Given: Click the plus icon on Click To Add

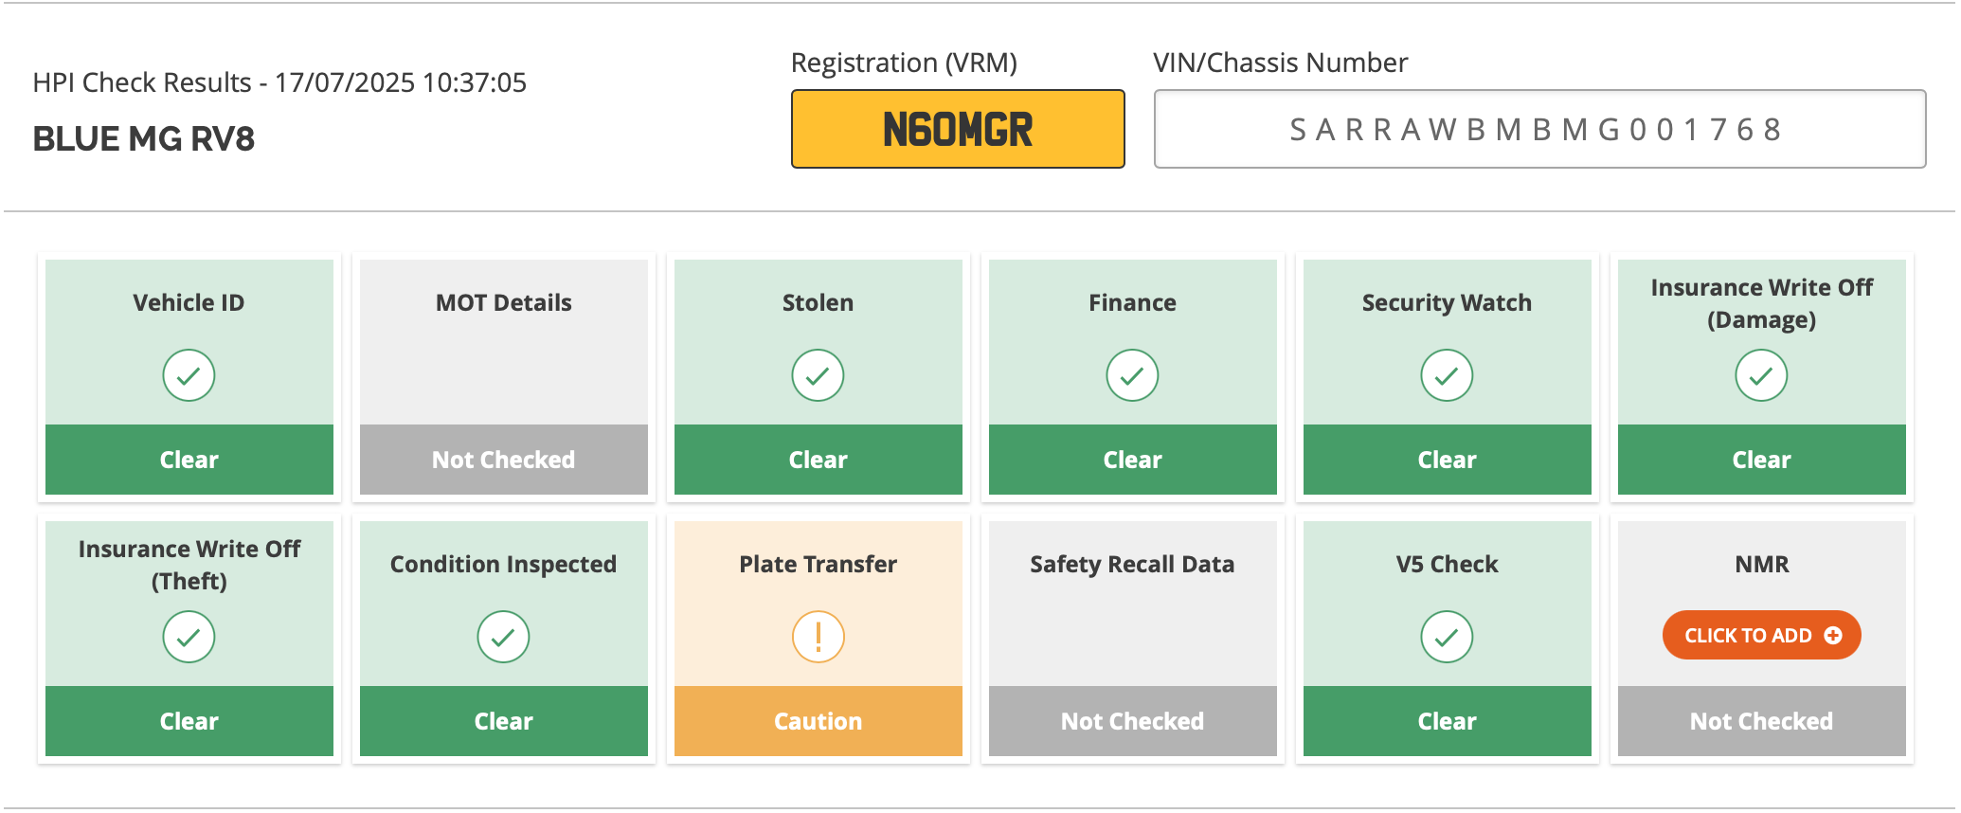Looking at the screenshot, I should (x=1833, y=636).
